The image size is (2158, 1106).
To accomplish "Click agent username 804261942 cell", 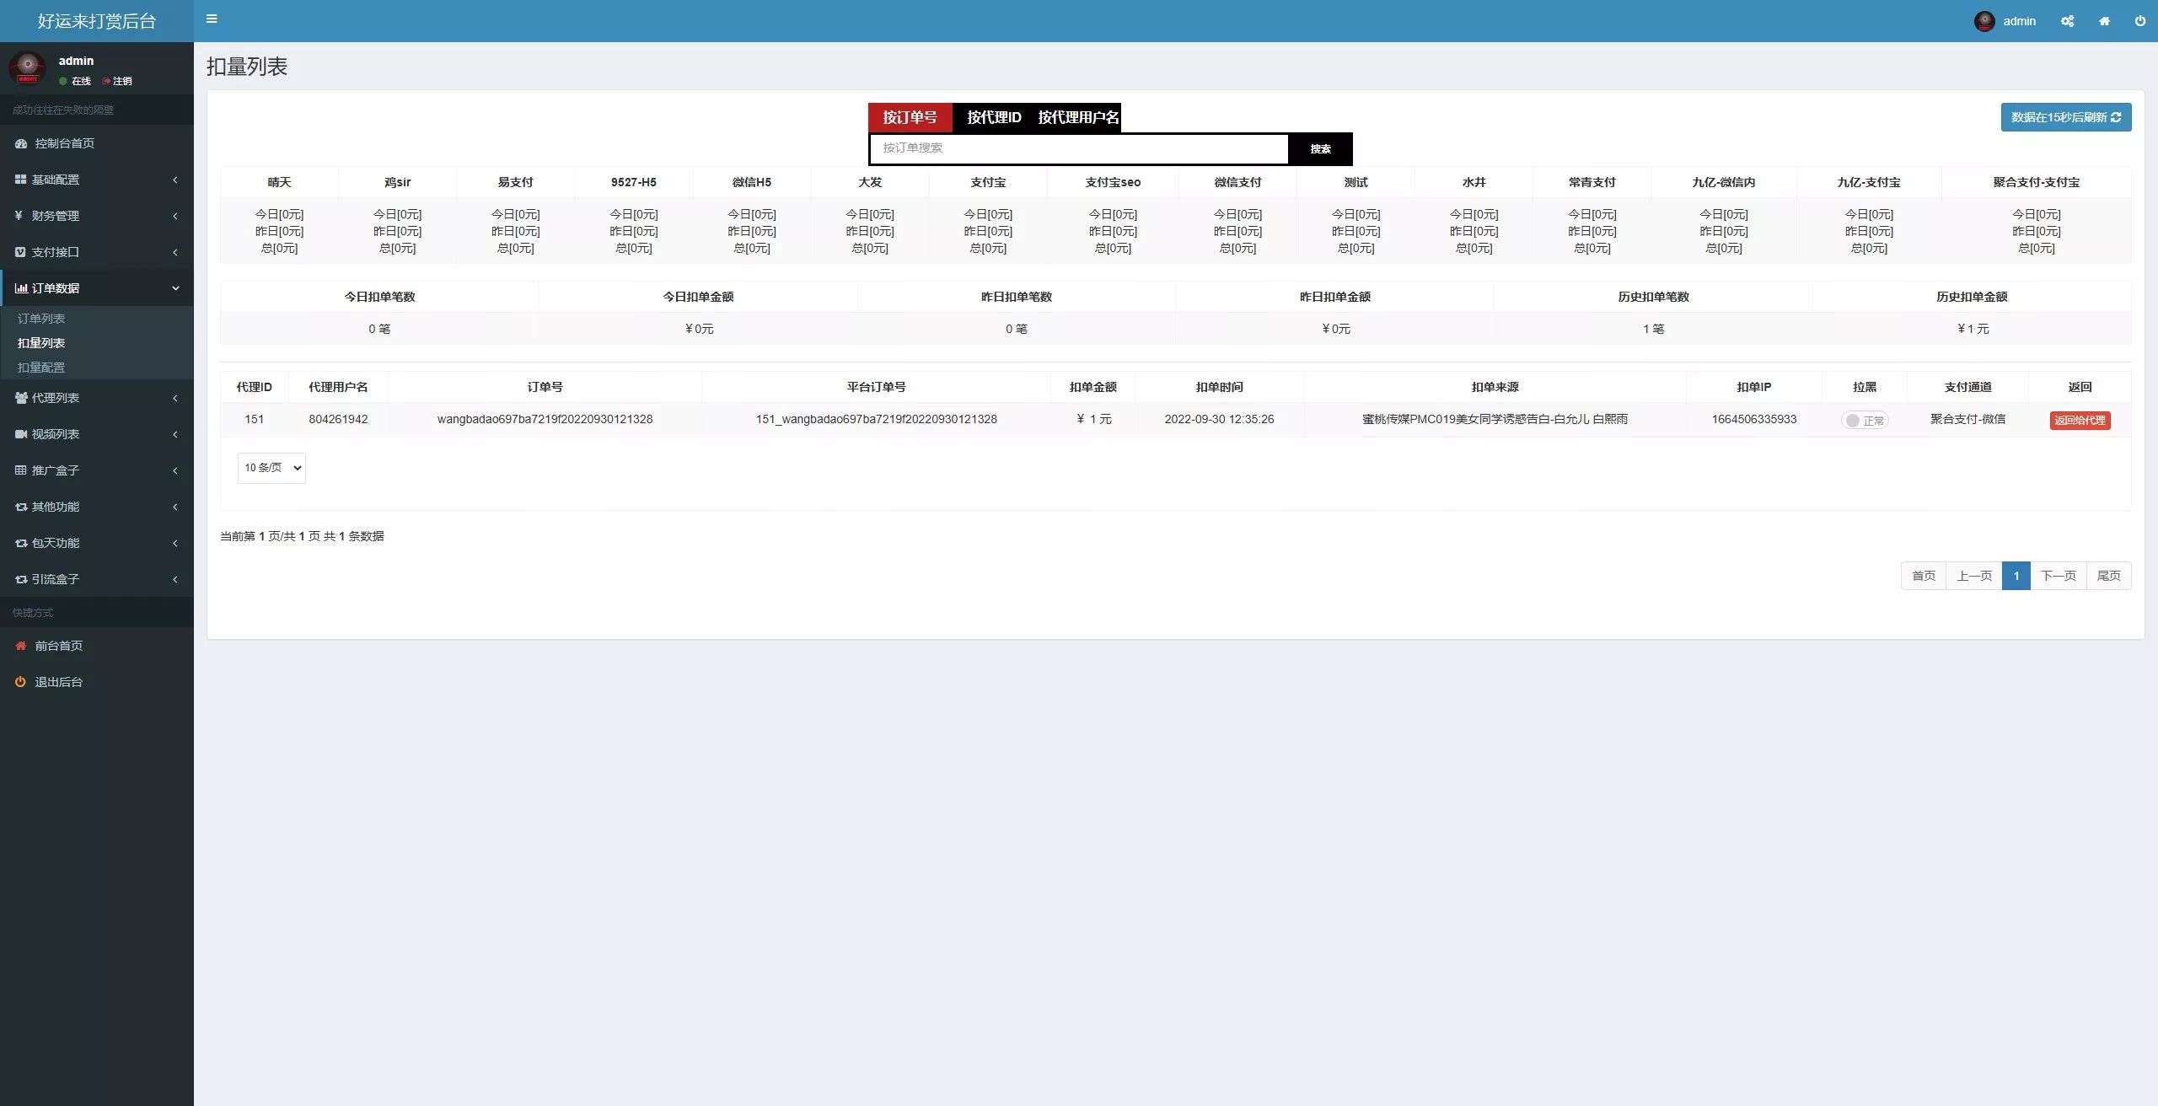I will (x=338, y=419).
